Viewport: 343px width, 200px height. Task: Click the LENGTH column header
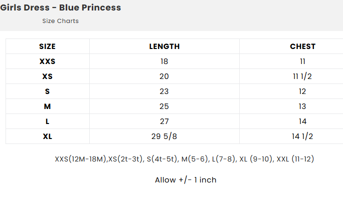(x=164, y=46)
